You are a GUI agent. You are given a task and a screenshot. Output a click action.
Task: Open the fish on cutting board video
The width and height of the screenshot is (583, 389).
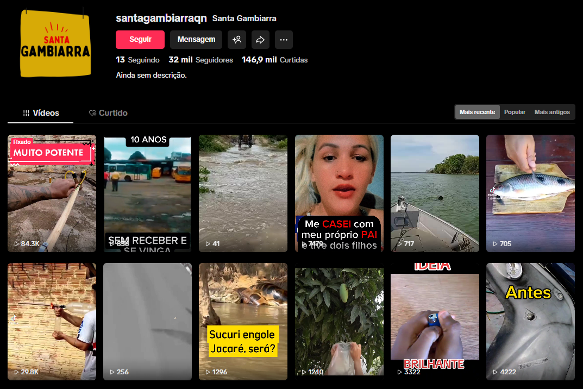[531, 193]
